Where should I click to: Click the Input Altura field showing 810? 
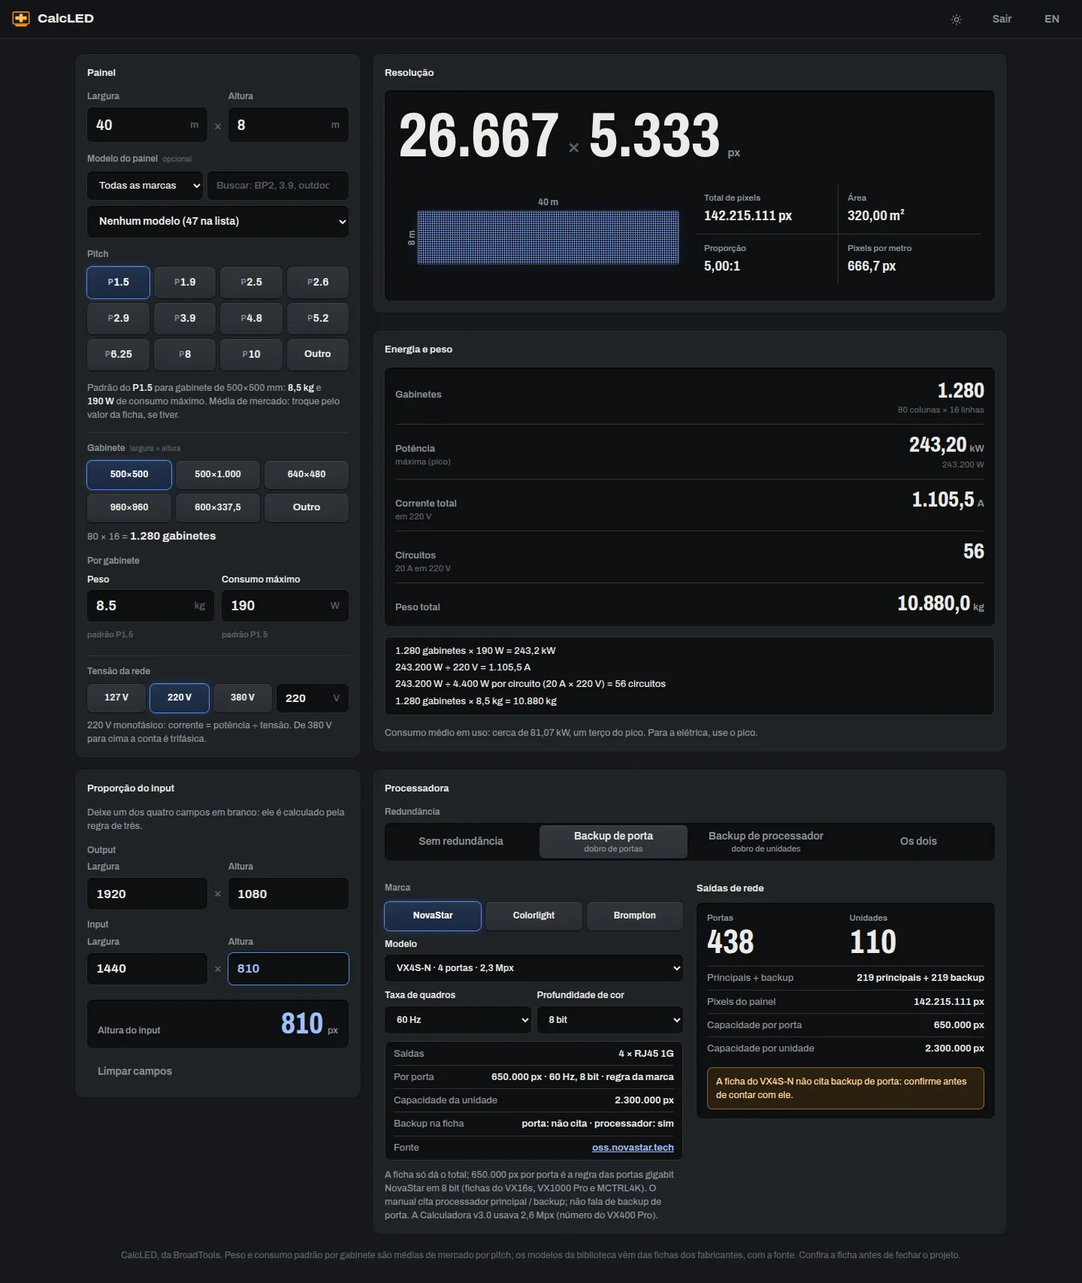coord(289,970)
